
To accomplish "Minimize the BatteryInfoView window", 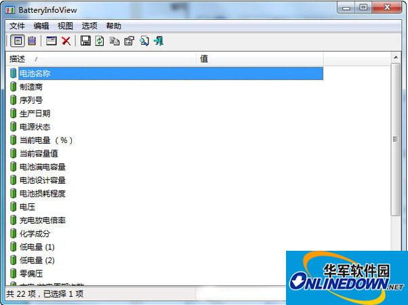I will pyautogui.click(x=346, y=8).
